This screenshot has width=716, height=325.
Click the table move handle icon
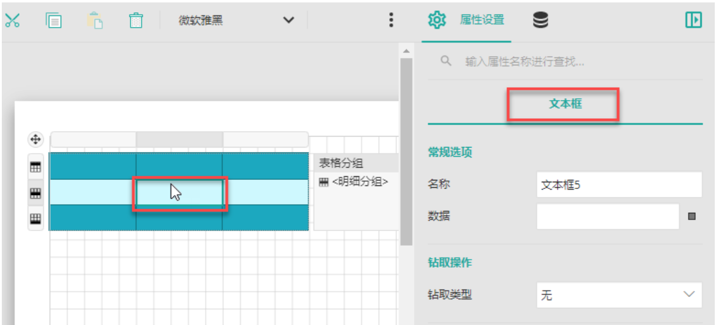click(36, 140)
